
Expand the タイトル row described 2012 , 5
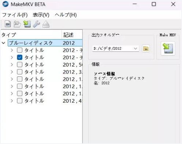click(12, 65)
